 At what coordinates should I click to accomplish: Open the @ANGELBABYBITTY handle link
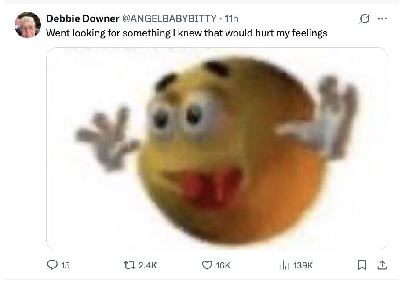tap(169, 18)
